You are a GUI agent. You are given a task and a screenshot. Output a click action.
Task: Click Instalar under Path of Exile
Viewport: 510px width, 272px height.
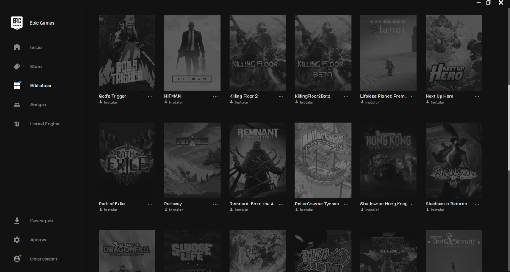108,210
